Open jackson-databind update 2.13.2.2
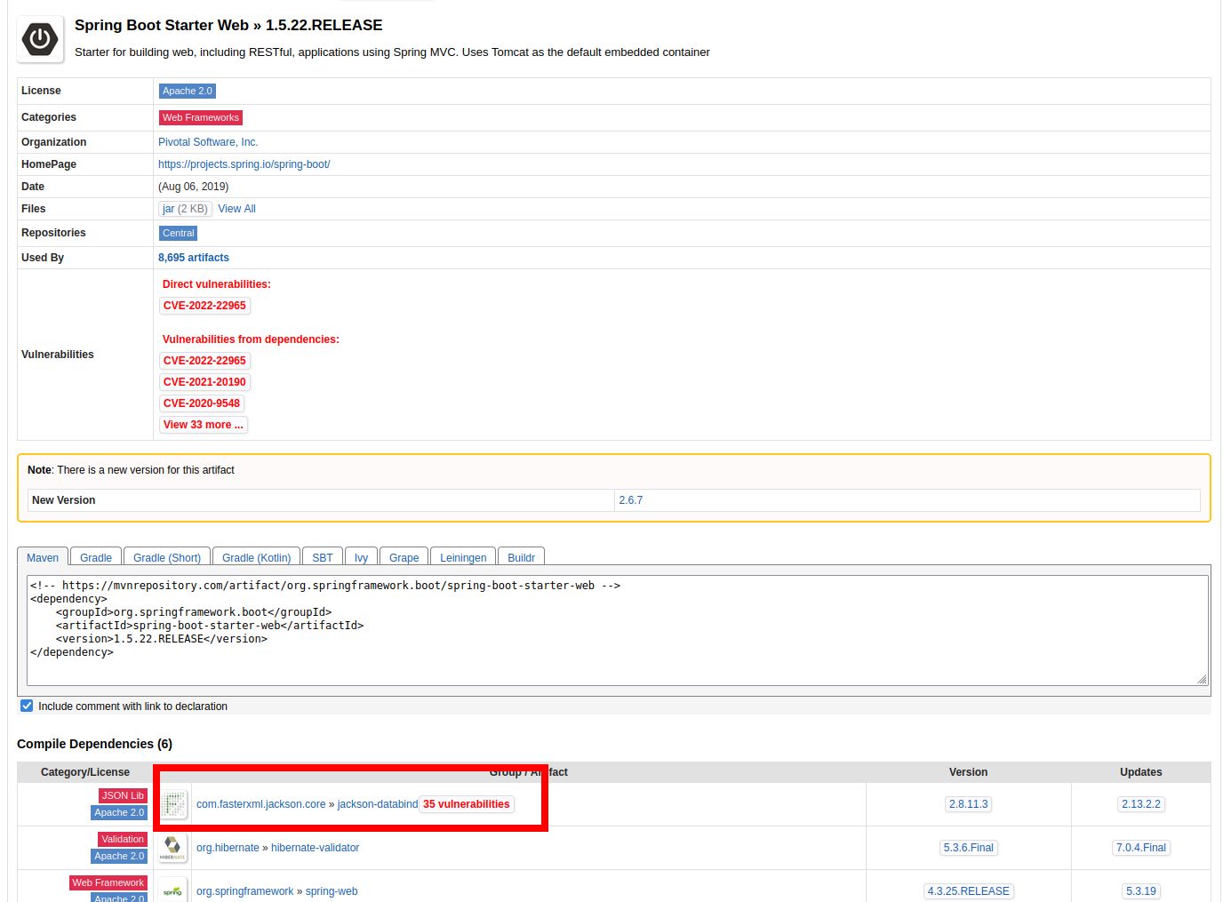The height and width of the screenshot is (902, 1223). pos(1141,804)
